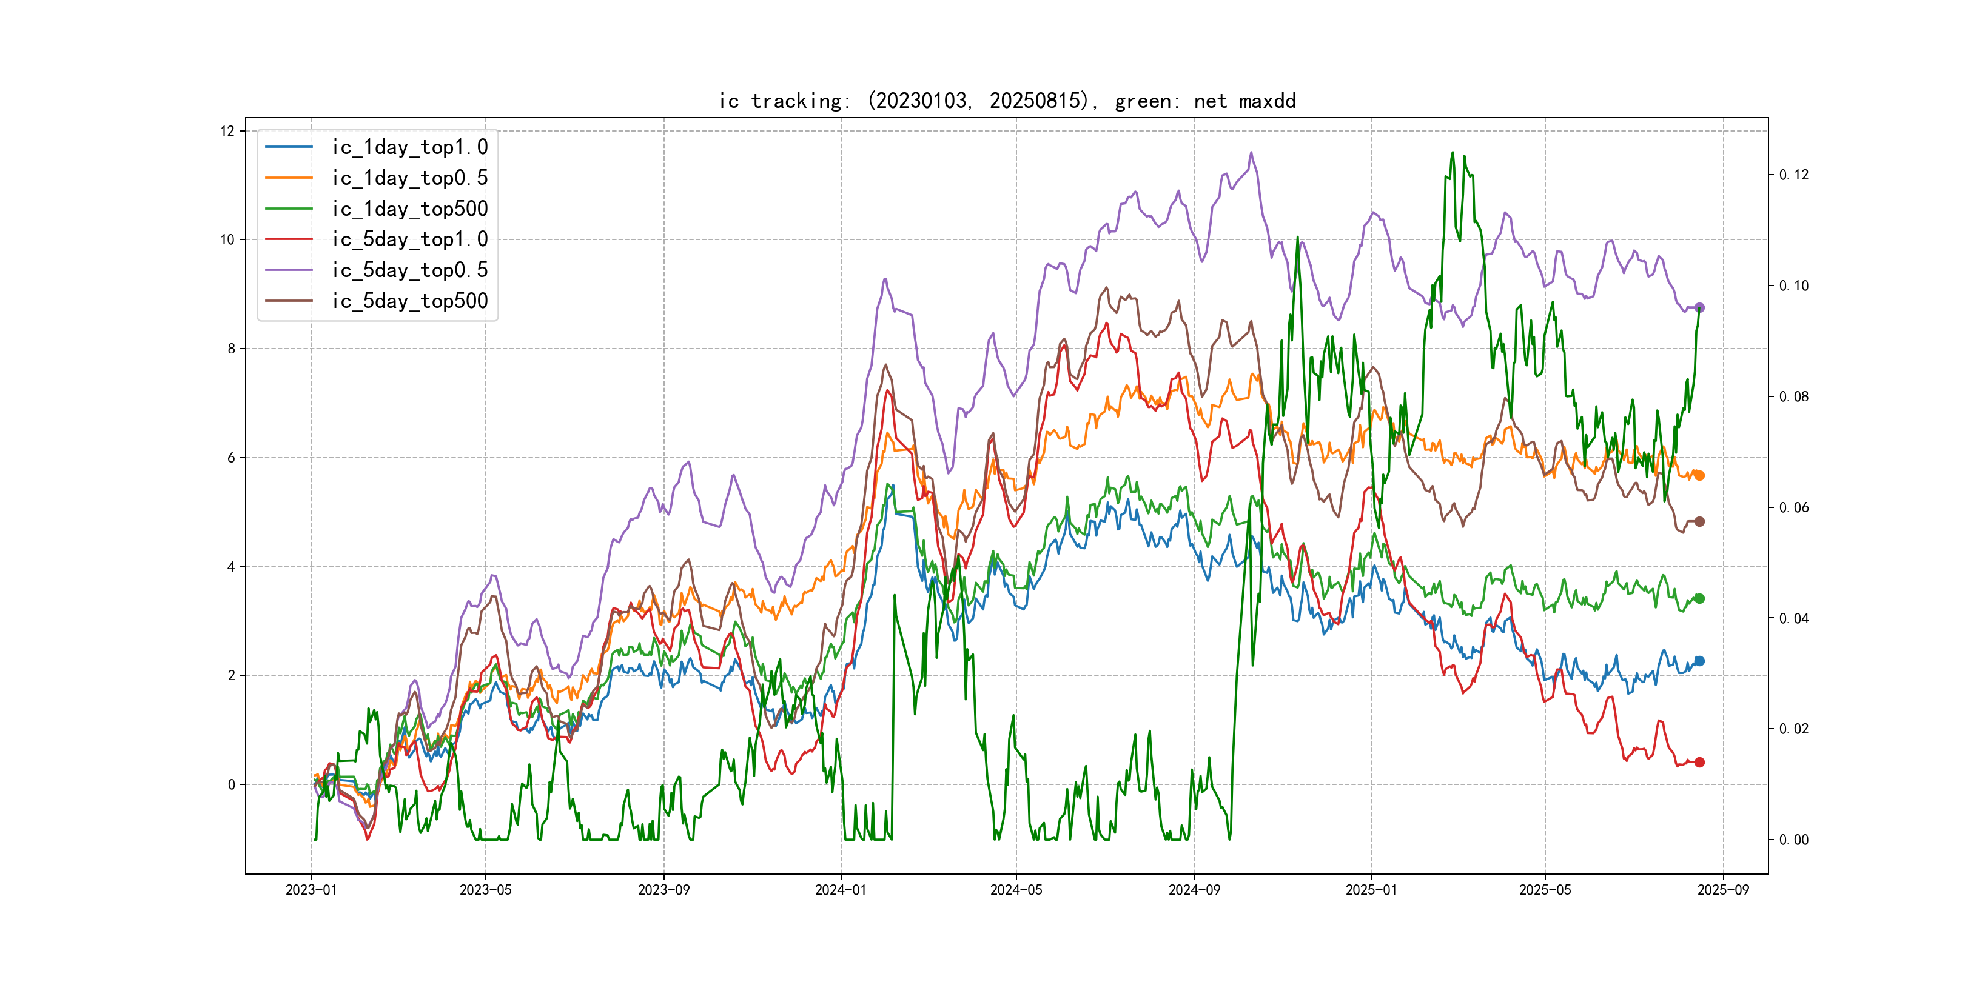Click purple line swatch in the legend
Viewport: 1965px width, 982px height.
click(289, 270)
